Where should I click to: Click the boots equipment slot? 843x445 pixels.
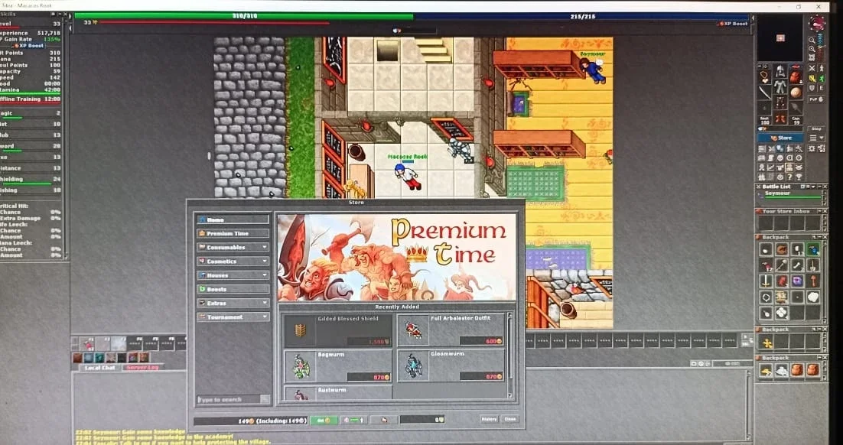point(780,119)
